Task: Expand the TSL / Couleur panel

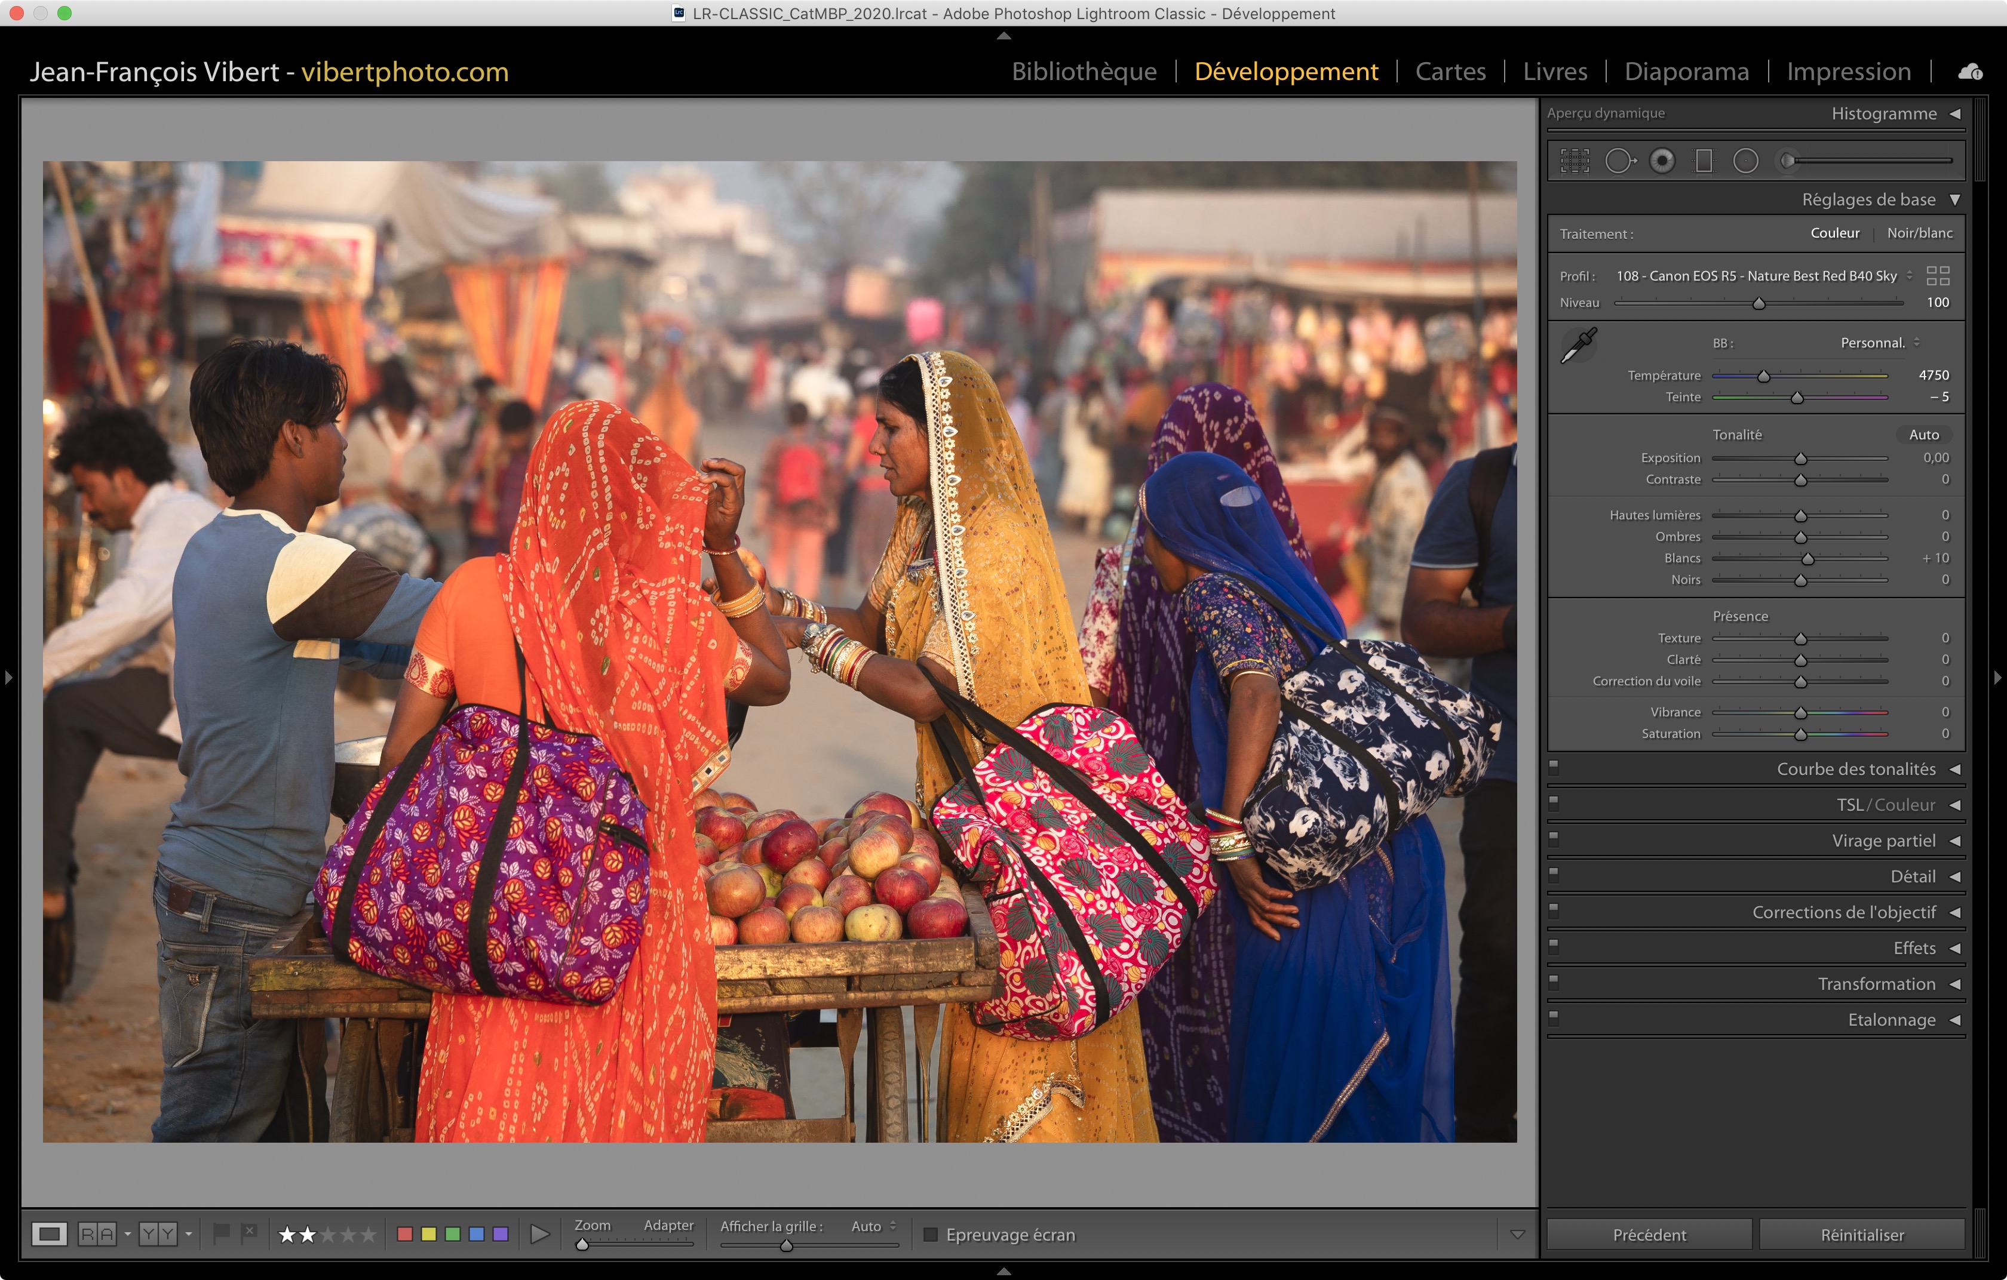Action: [1954, 805]
